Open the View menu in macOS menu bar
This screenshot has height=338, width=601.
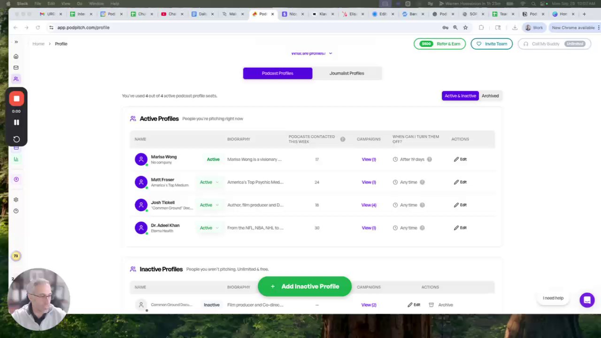(x=66, y=3)
